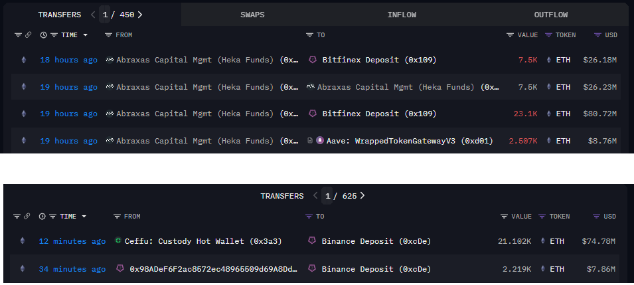Click the link chain icon in 625-page table header
This screenshot has width=634, height=285.
(27, 217)
